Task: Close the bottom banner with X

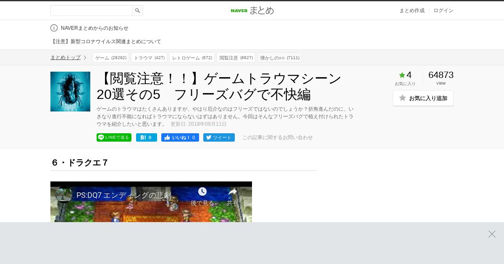Action: click(x=492, y=234)
